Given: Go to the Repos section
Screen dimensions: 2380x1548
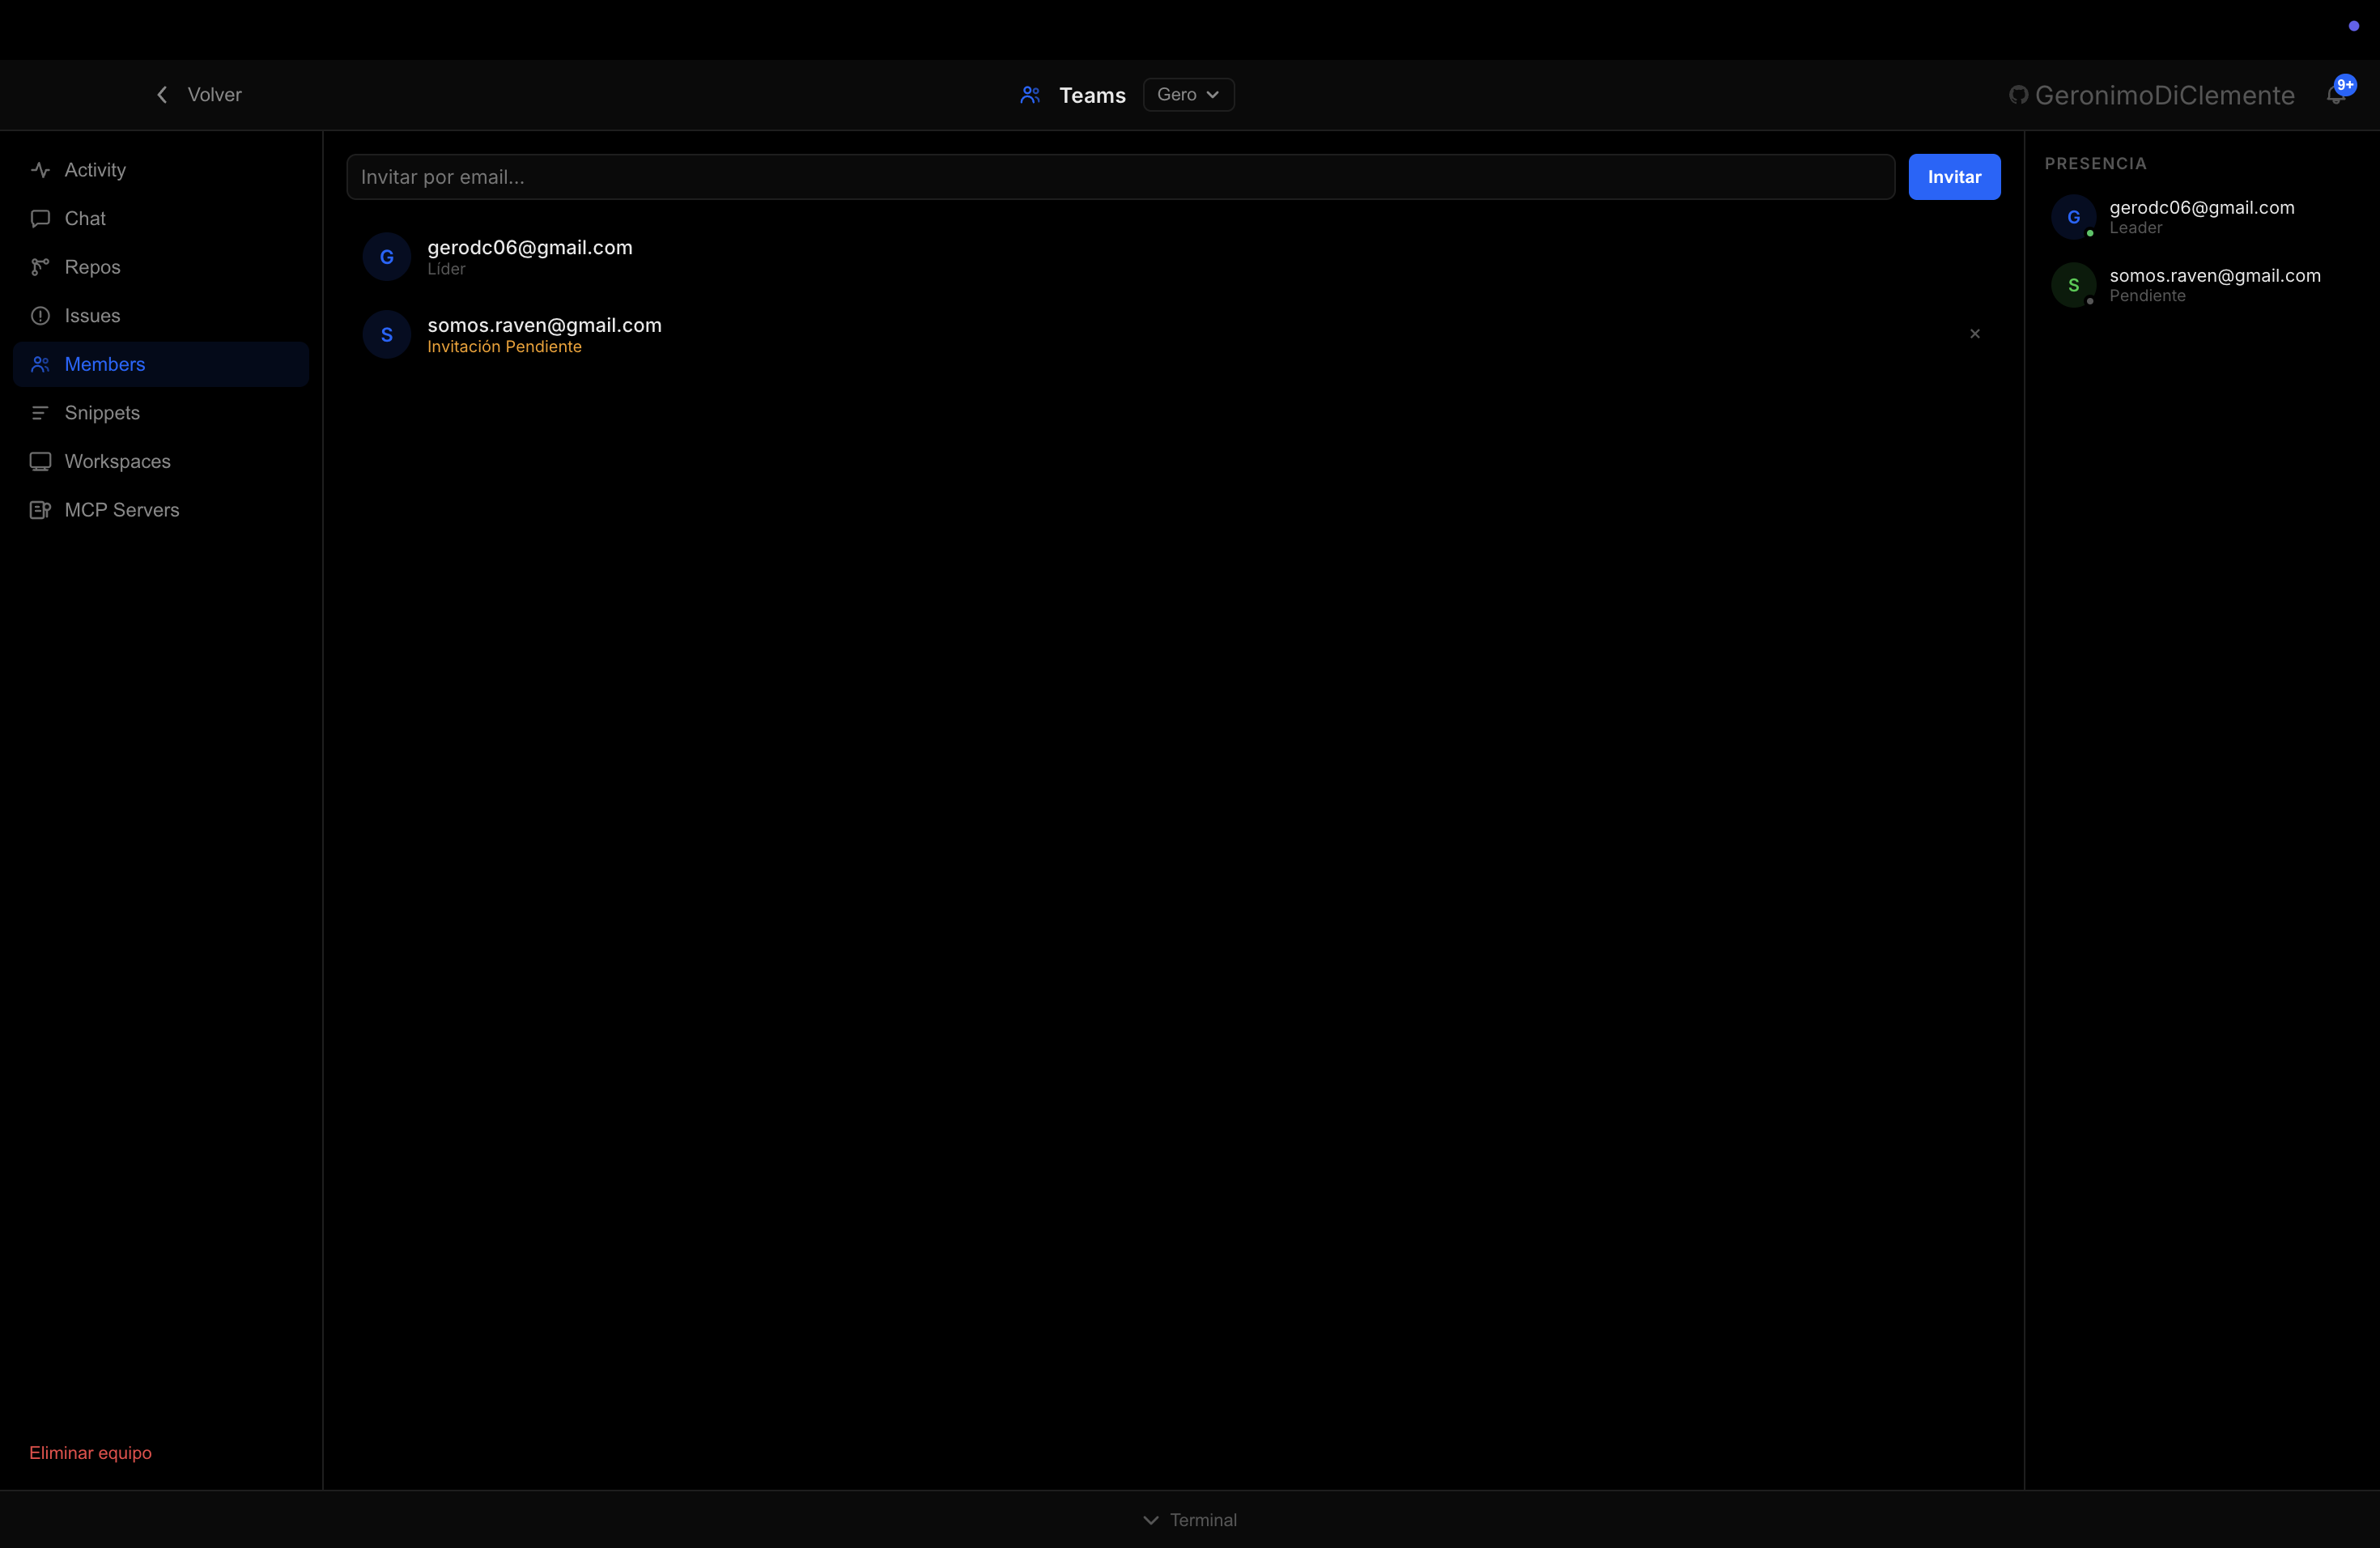Looking at the screenshot, I should [92, 267].
